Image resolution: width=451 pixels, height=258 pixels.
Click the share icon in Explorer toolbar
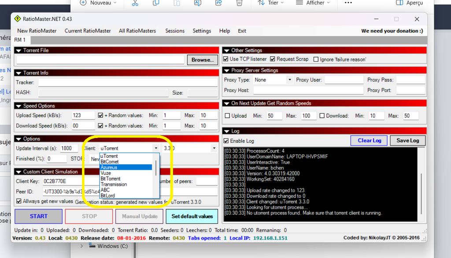218,3
